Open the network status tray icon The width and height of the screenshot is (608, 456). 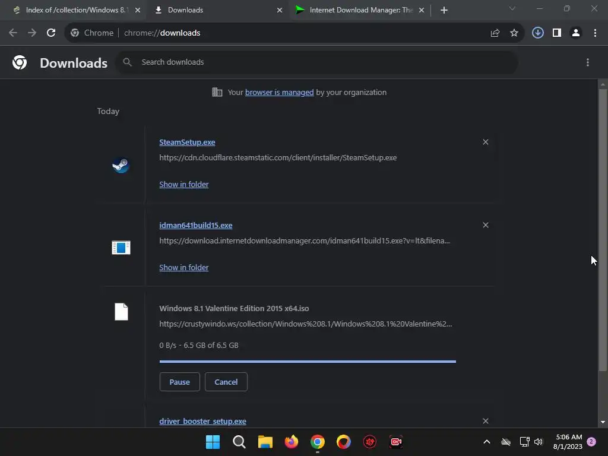click(x=524, y=442)
